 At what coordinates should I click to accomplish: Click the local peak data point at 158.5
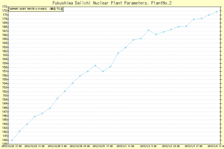95,65
